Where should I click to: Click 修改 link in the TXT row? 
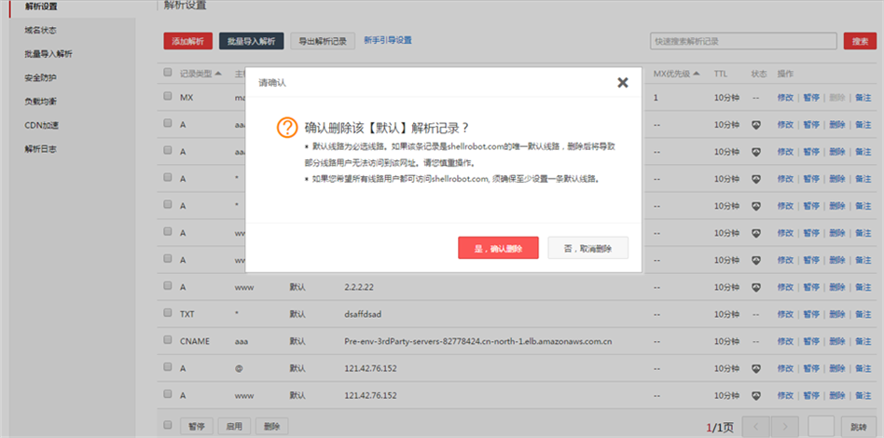point(785,315)
